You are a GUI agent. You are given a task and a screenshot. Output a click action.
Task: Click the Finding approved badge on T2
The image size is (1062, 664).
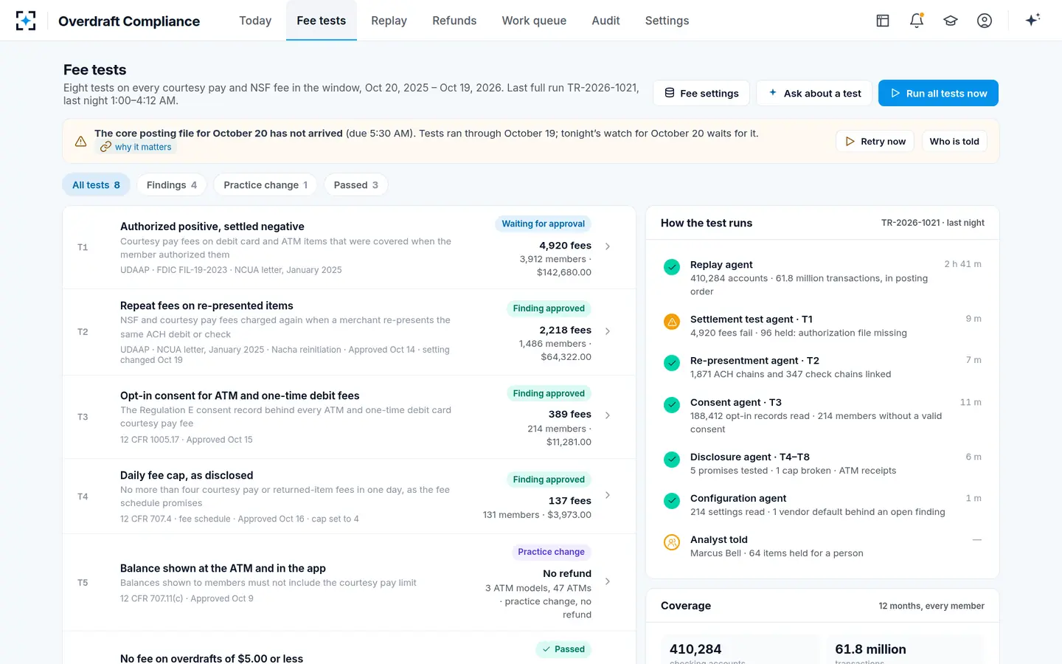pos(549,308)
